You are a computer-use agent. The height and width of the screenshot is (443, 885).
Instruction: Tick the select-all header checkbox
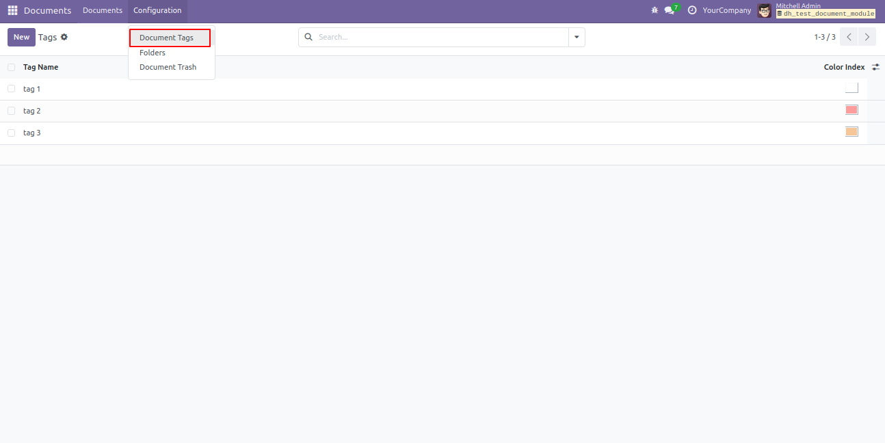[x=12, y=67]
